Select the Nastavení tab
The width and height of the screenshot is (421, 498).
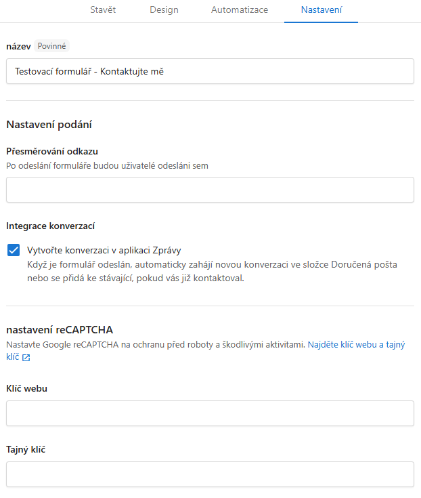point(322,10)
